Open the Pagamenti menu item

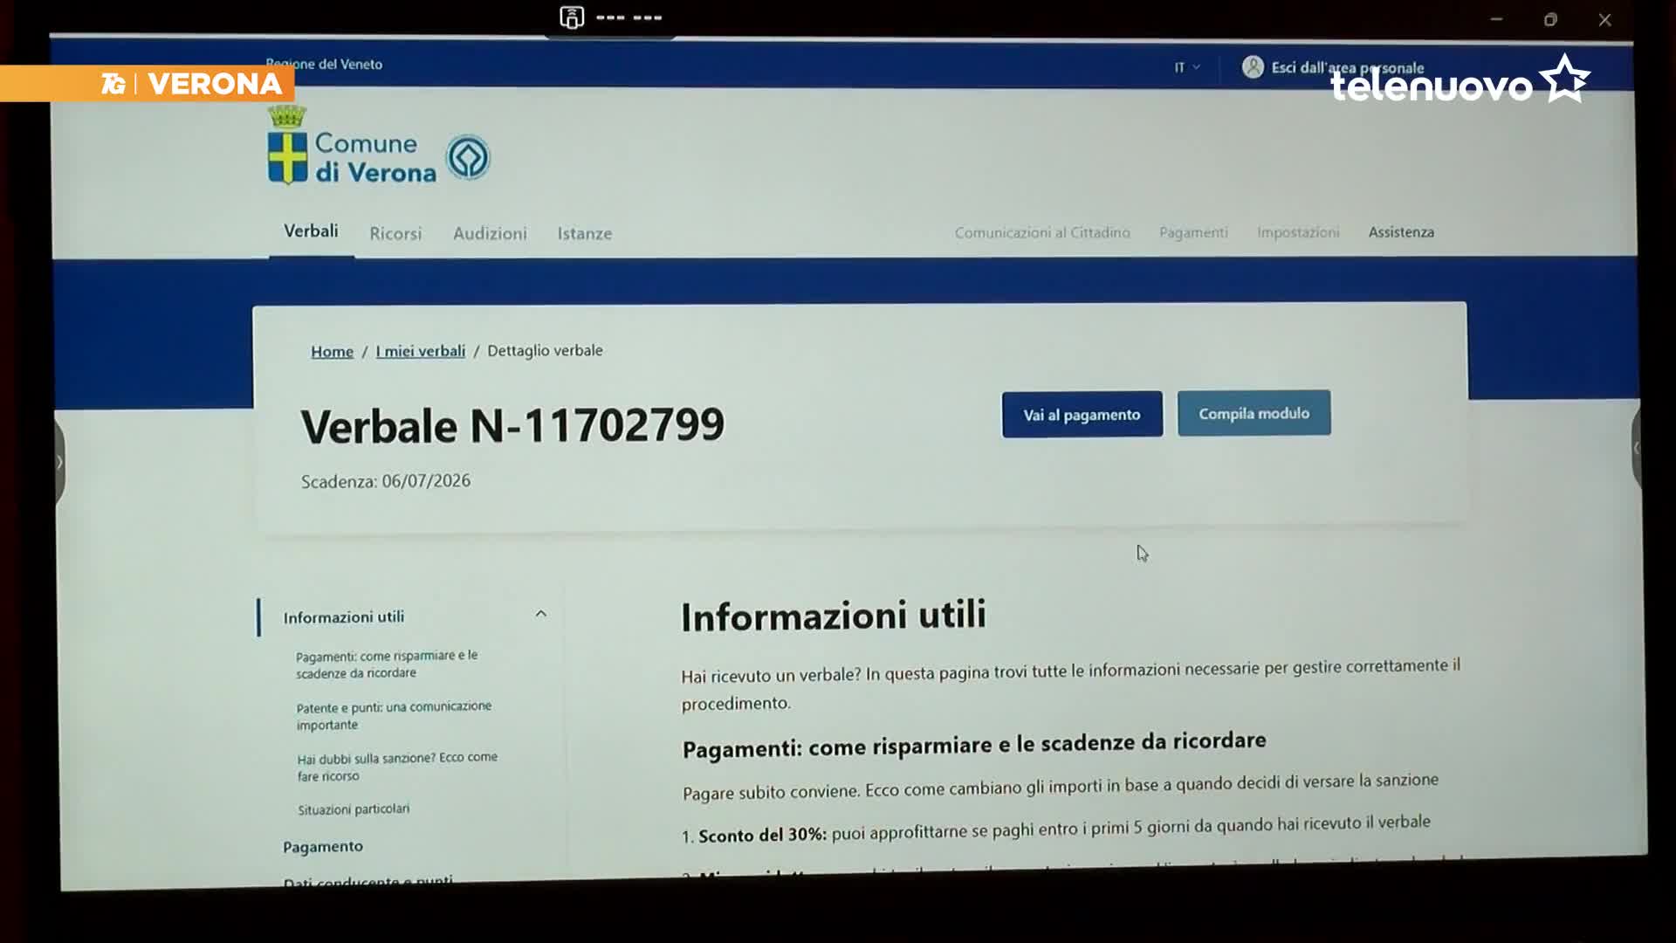[x=1193, y=232]
